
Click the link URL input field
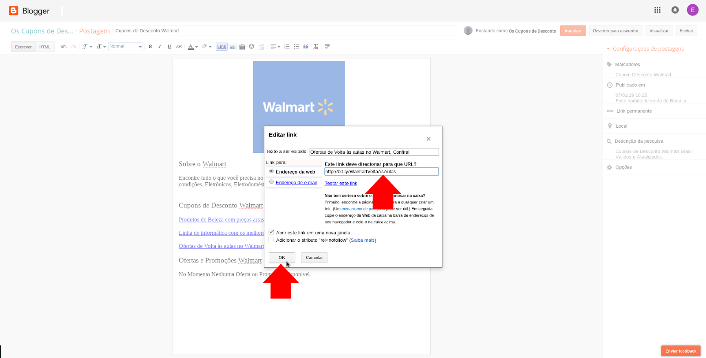(382, 172)
